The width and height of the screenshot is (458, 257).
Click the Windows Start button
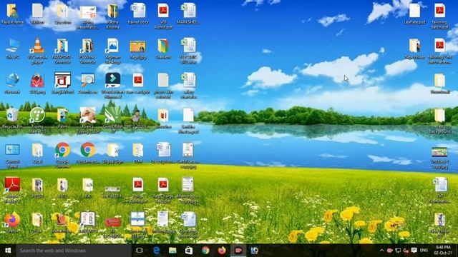pyautogui.click(x=8, y=251)
